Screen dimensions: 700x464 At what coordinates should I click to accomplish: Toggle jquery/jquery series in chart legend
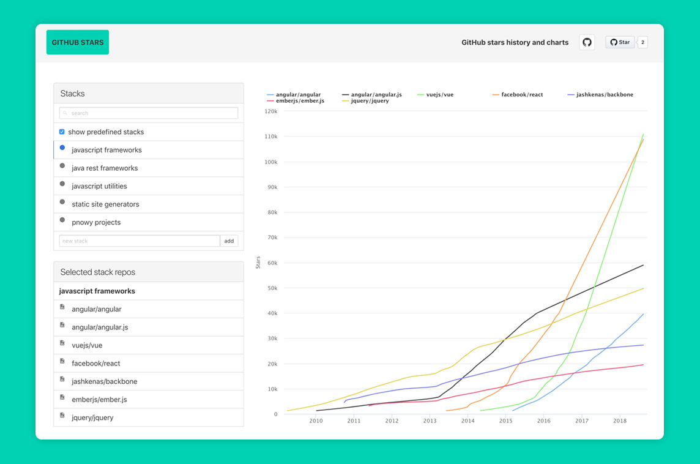(366, 101)
